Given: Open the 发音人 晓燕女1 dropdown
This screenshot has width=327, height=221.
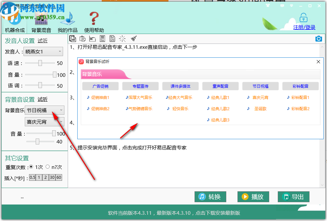Looking at the screenshot, I should pyautogui.click(x=43, y=51).
